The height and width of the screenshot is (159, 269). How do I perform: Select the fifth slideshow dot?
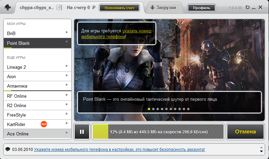point(166,109)
